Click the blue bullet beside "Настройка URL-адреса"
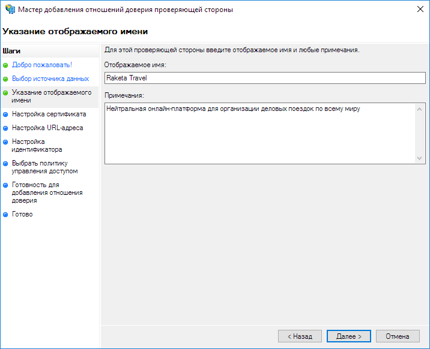Viewport: 430px width, 349px height. [x=5, y=128]
